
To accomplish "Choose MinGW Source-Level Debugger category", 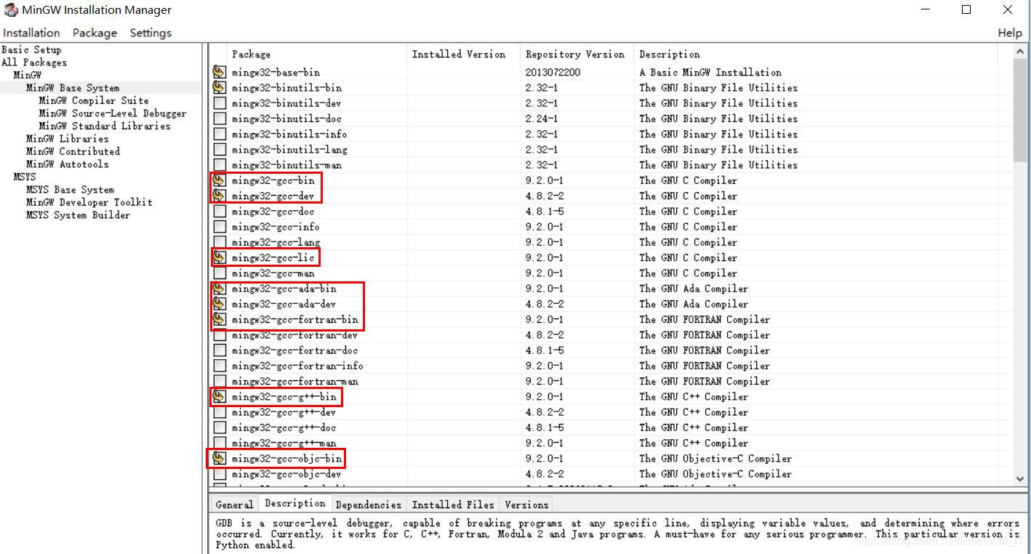I will 113,113.
